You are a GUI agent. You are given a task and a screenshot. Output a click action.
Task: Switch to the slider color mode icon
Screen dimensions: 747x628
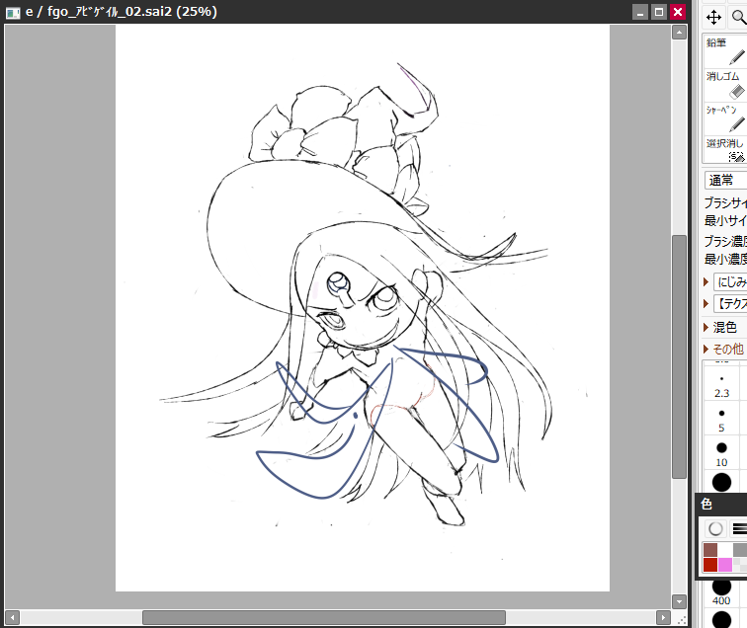[x=739, y=528]
